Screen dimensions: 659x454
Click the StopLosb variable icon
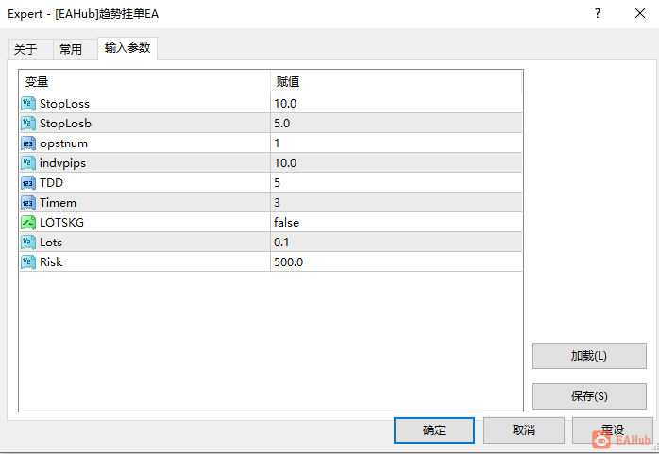pyautogui.click(x=28, y=123)
